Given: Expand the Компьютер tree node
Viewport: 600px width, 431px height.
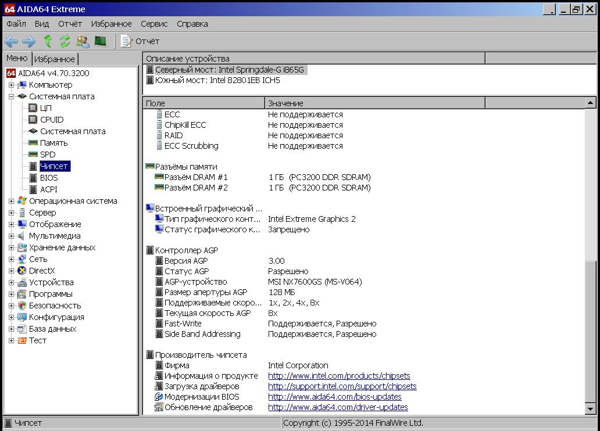Looking at the screenshot, I should 11,85.
